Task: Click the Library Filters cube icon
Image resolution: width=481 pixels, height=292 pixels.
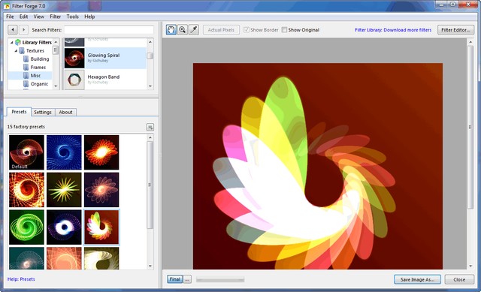Action: point(18,42)
